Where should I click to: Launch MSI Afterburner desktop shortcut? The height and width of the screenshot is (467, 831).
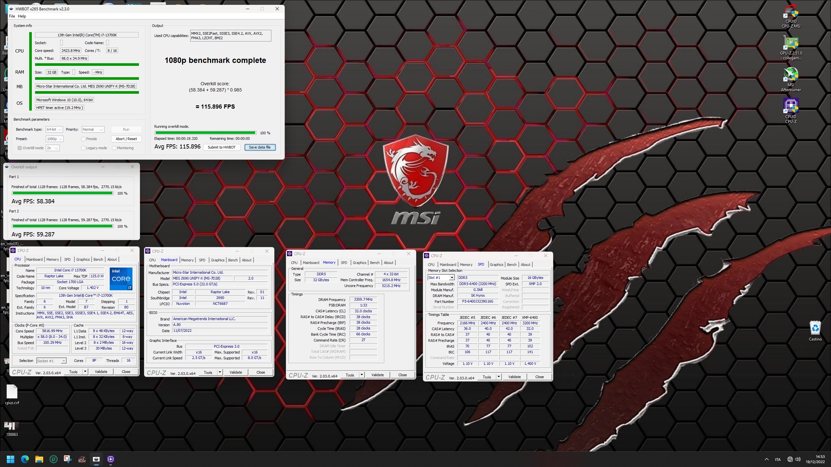791,79
